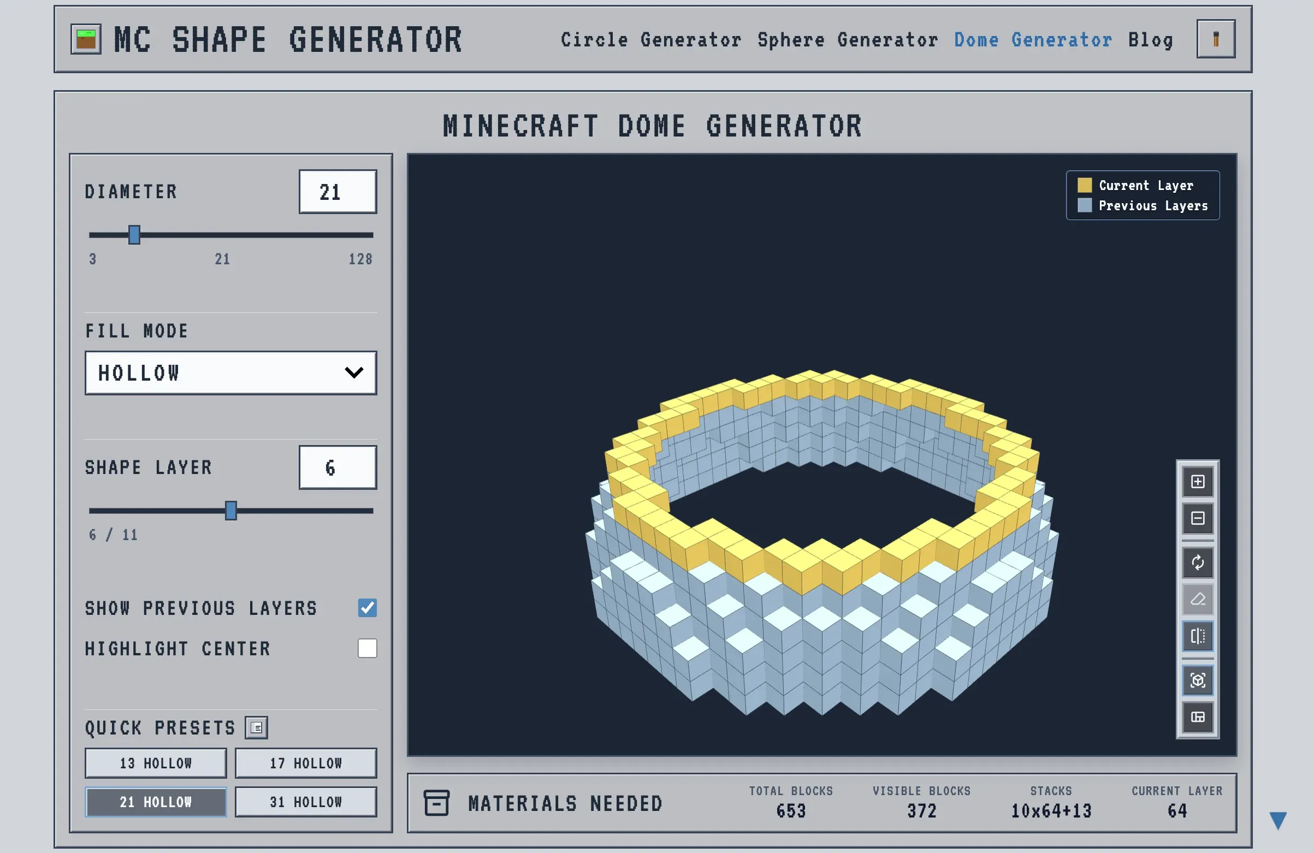
Task: Uncheck Show Previous Layers checkbox
Action: click(367, 608)
